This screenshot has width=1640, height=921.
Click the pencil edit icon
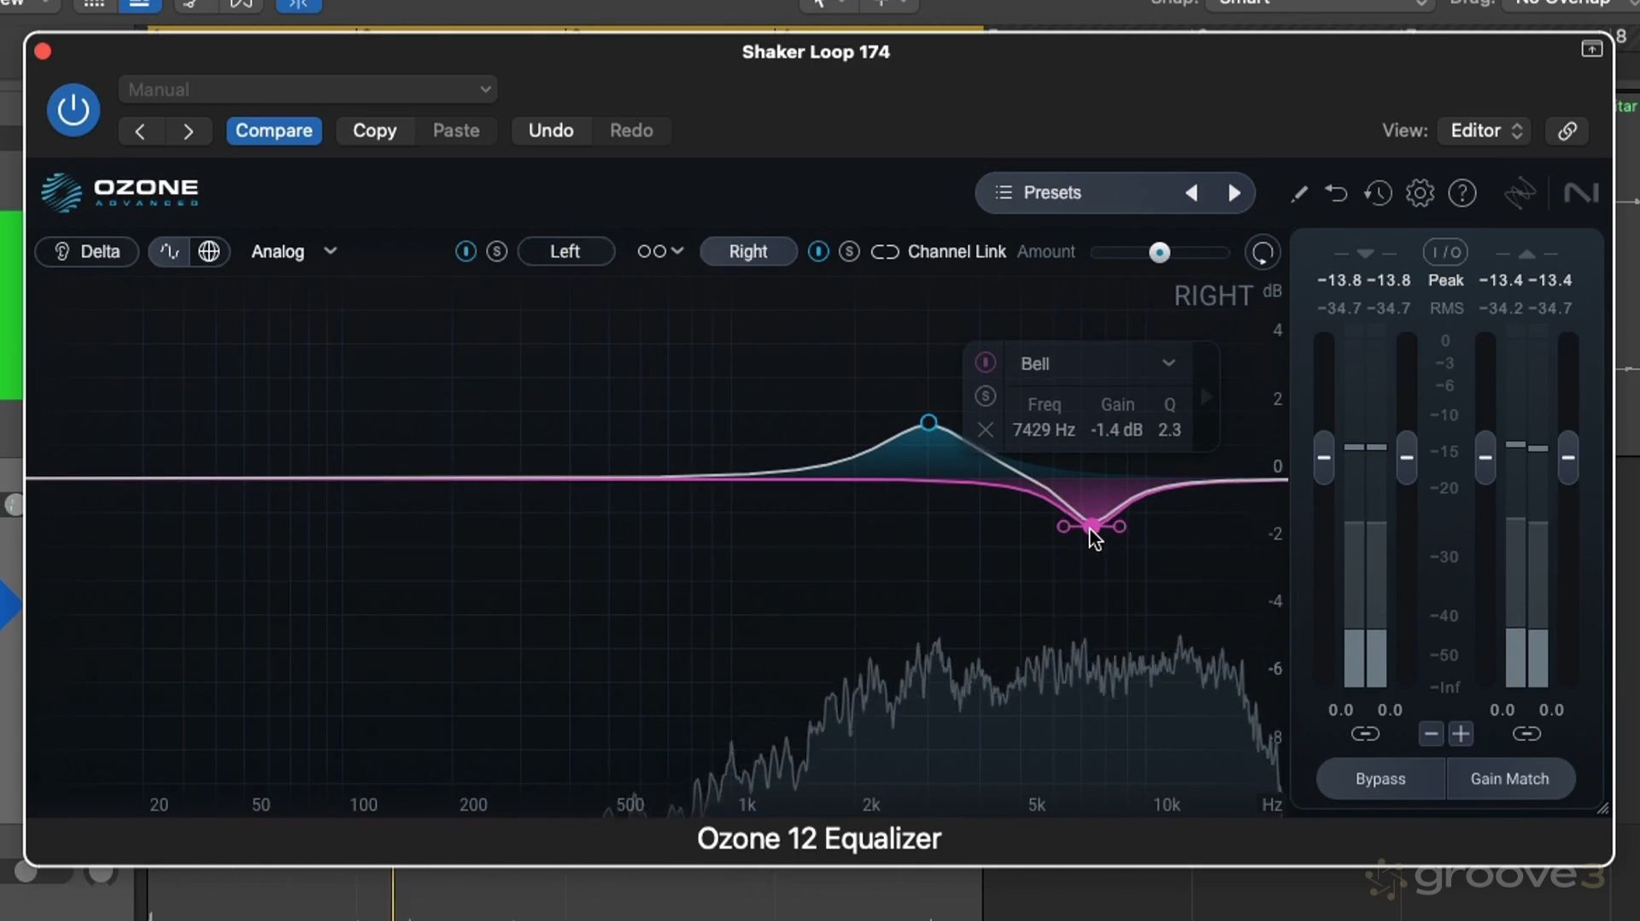[1299, 194]
